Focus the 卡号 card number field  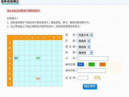click(x=93, y=59)
